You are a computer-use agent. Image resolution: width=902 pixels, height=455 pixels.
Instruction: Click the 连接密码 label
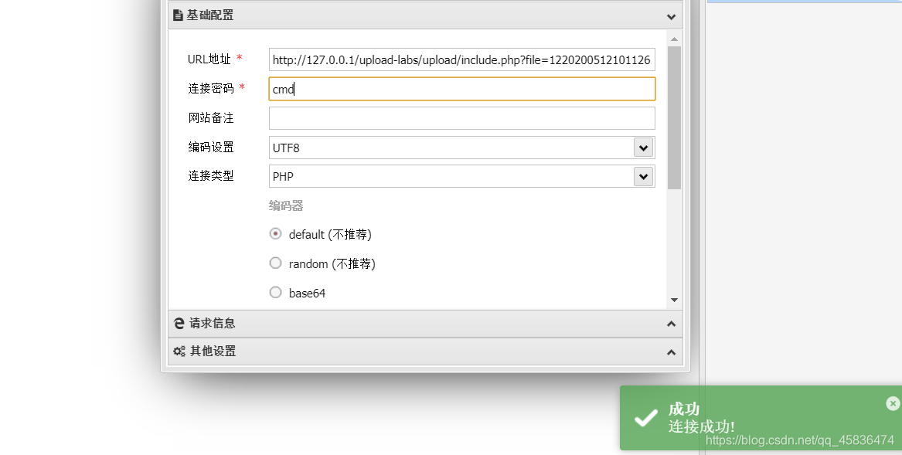tap(210, 89)
